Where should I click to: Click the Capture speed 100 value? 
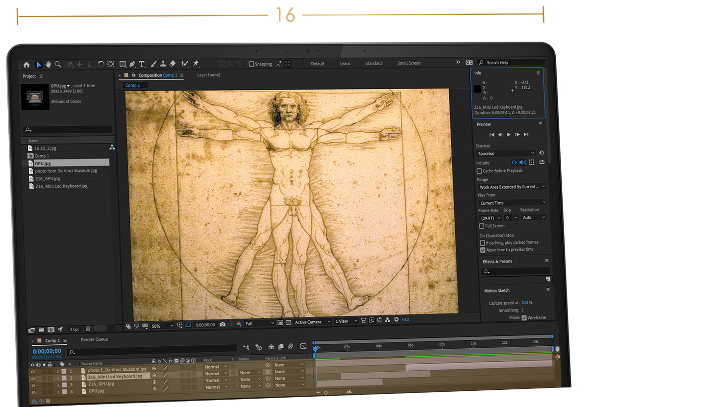[524, 303]
